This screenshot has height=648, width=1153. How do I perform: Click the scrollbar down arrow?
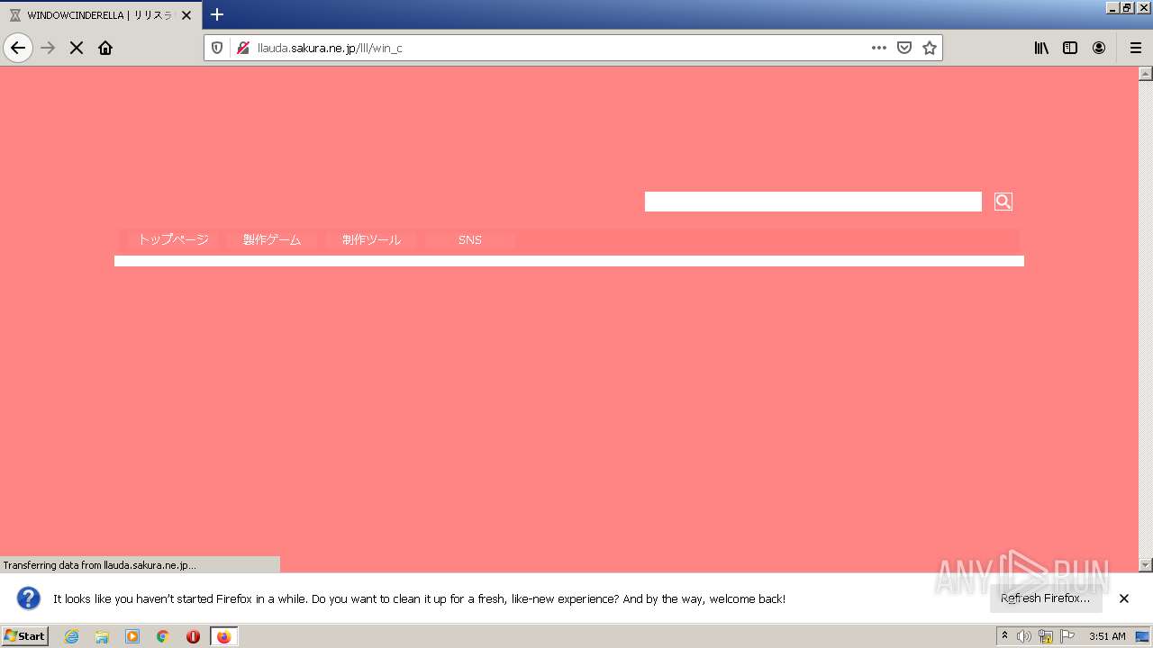click(x=1146, y=565)
